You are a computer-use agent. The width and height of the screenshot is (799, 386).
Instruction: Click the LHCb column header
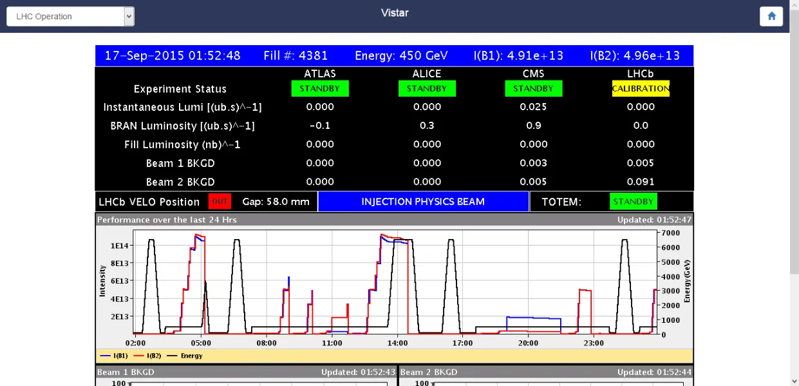tap(641, 74)
